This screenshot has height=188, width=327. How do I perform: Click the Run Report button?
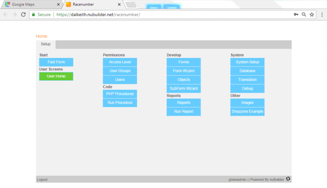(184, 112)
